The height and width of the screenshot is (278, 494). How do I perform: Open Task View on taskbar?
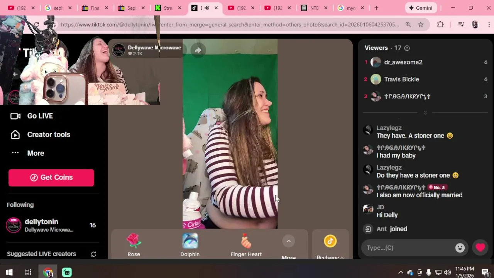pos(28,272)
